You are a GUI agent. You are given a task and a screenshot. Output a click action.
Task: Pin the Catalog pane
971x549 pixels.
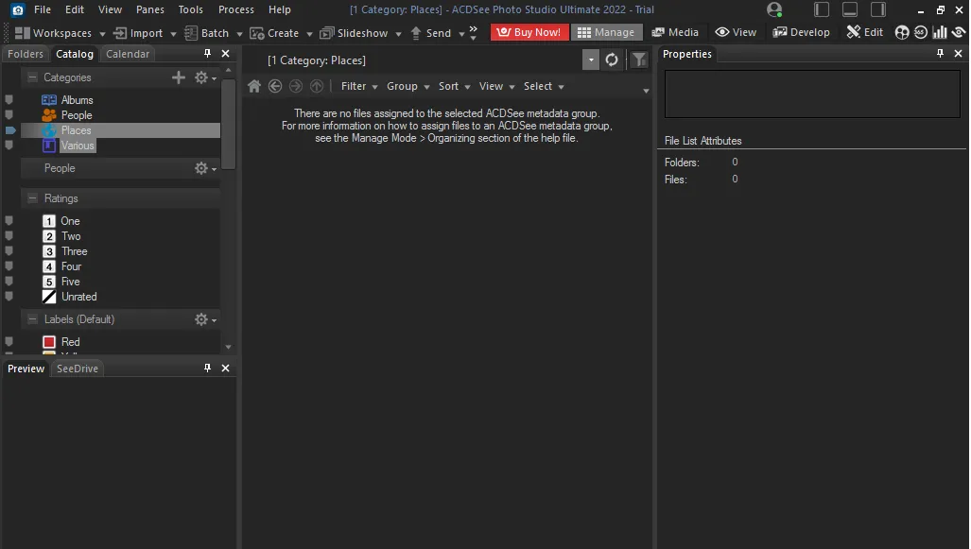click(x=207, y=54)
